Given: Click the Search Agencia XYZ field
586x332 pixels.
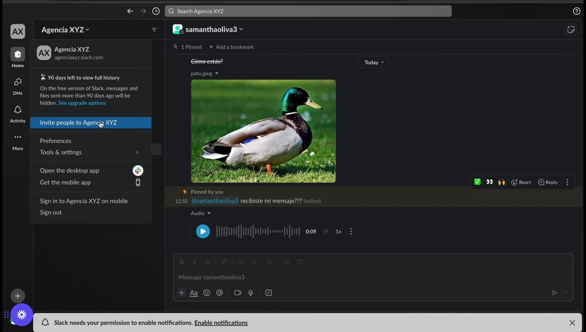Looking at the screenshot, I should coord(308,11).
